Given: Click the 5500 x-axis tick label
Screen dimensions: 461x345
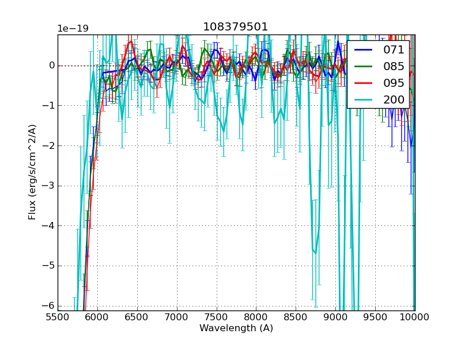Looking at the screenshot, I should pos(58,317).
